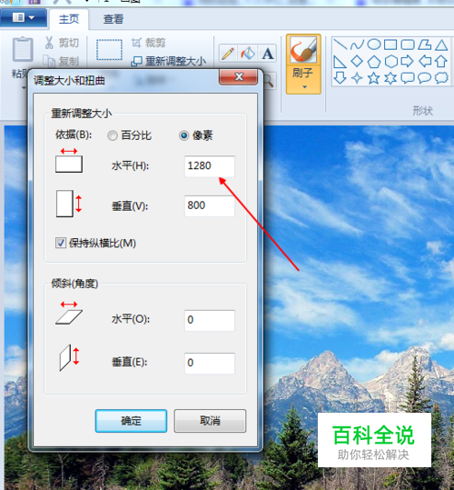The image size is (454, 490).
Task: Confirm with the 确定 button
Action: point(131,421)
